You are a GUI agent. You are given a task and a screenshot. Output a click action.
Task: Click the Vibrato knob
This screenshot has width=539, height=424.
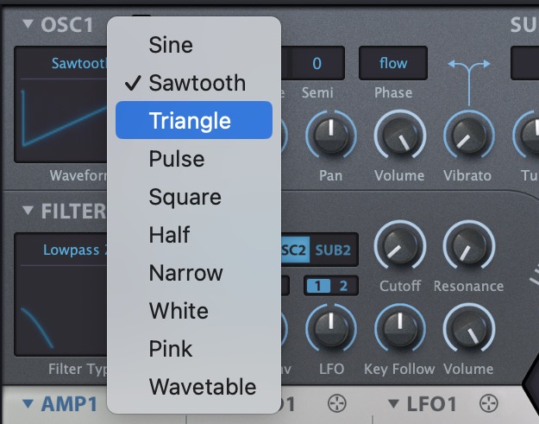(x=467, y=137)
